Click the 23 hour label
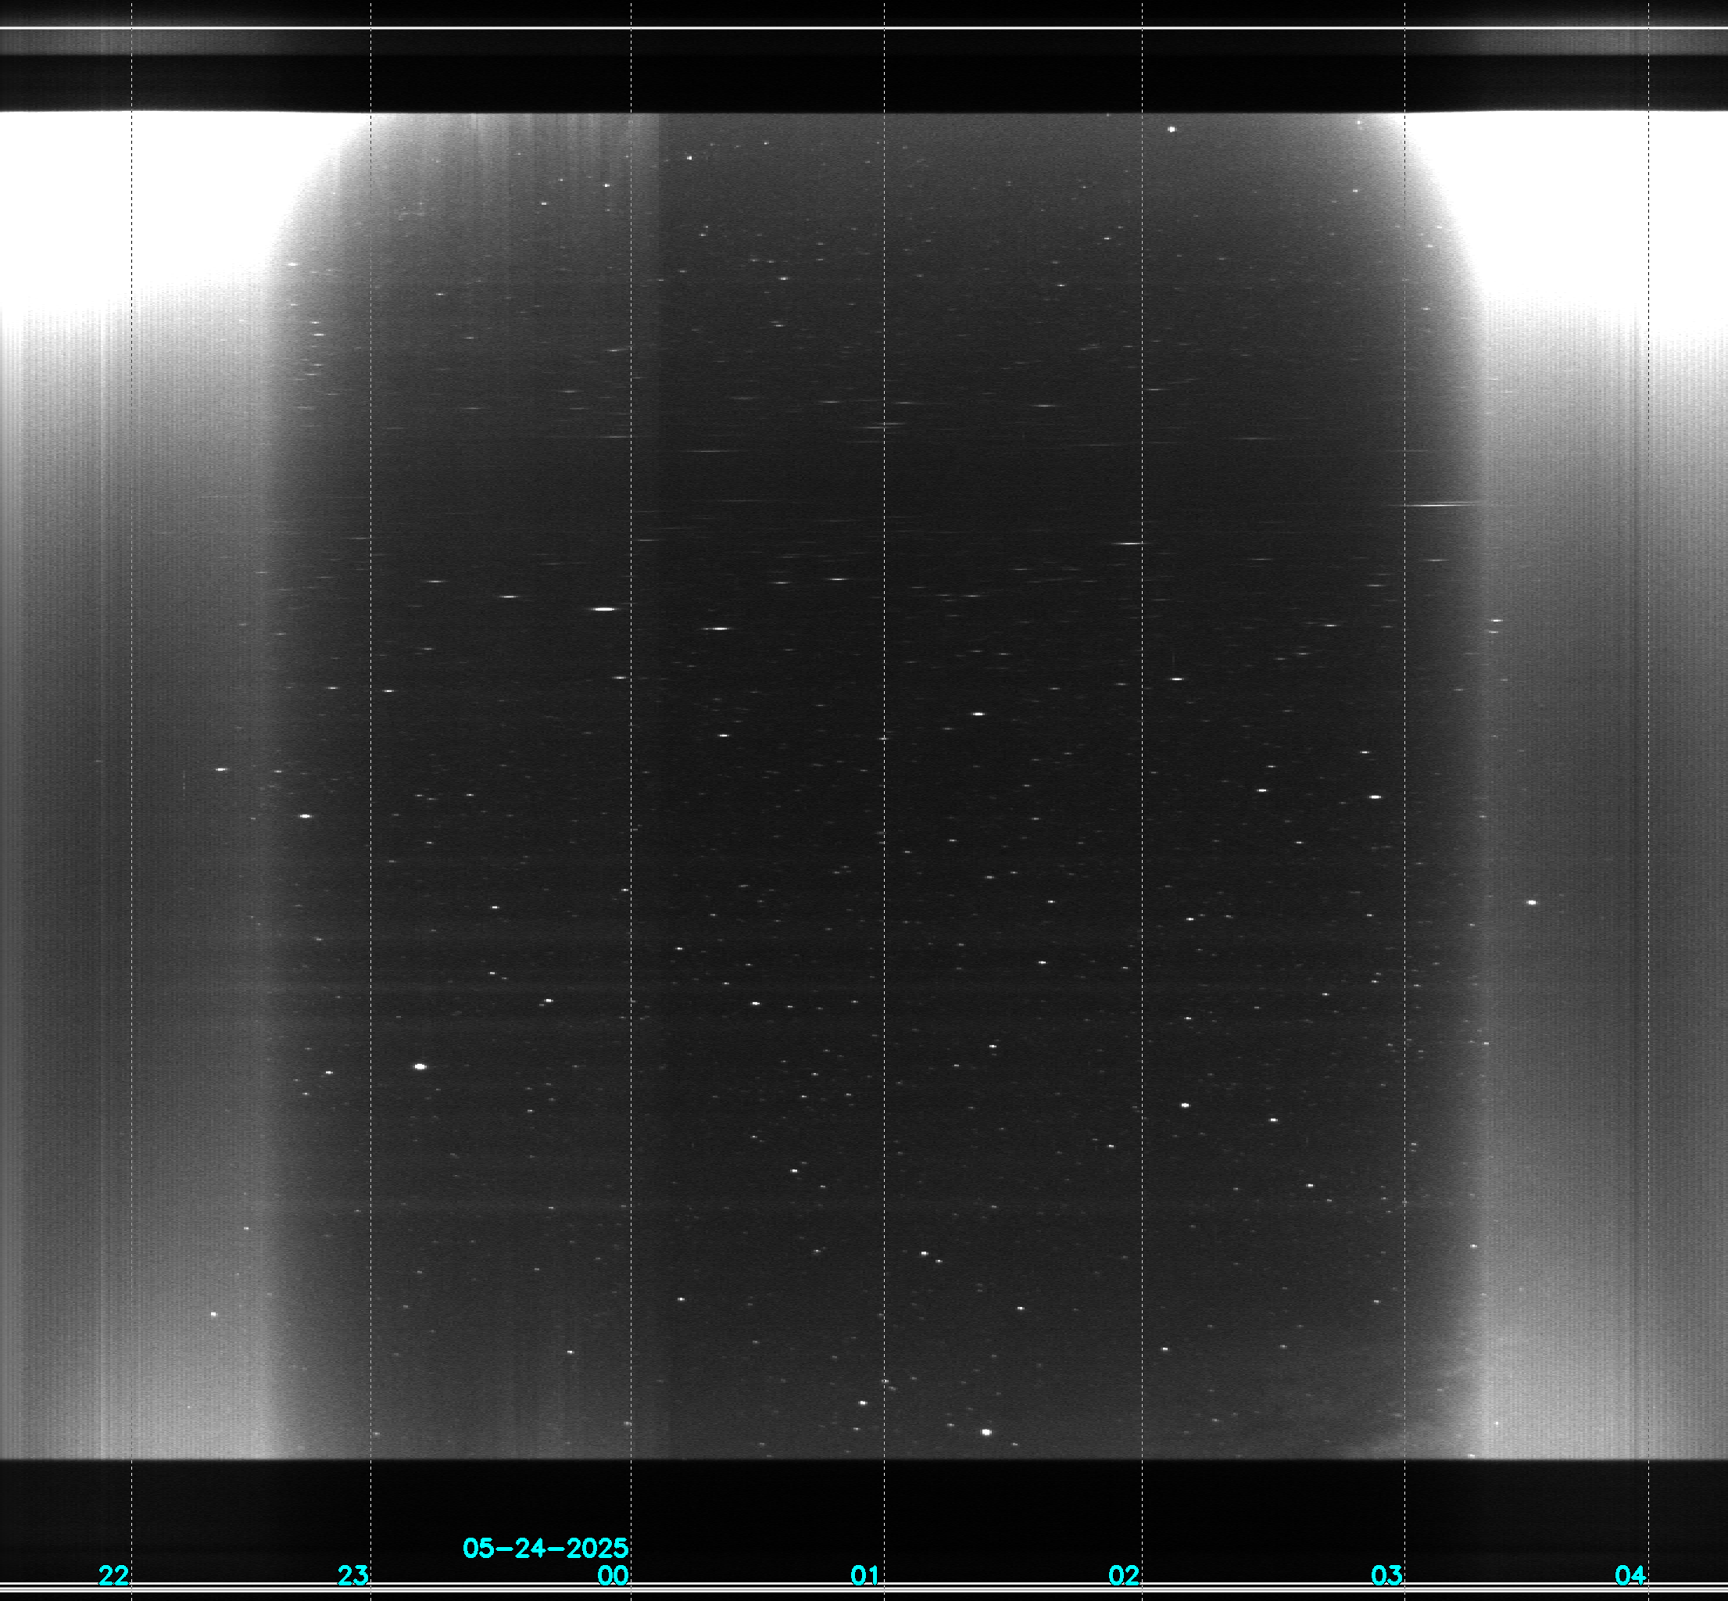 (353, 1575)
